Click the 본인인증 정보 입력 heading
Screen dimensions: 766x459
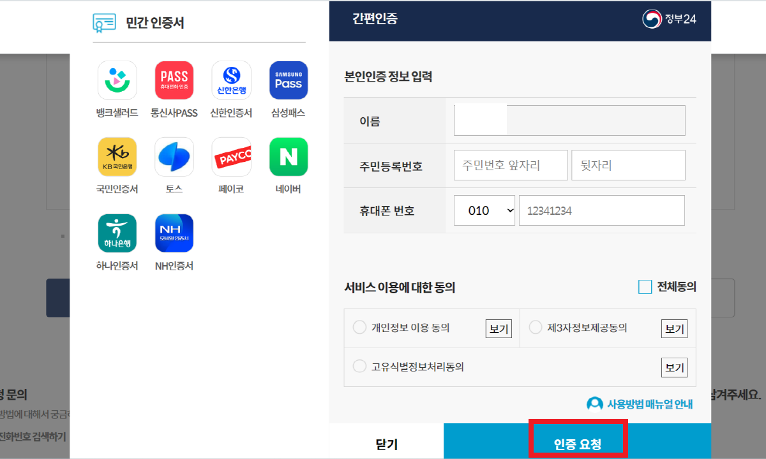tap(388, 76)
